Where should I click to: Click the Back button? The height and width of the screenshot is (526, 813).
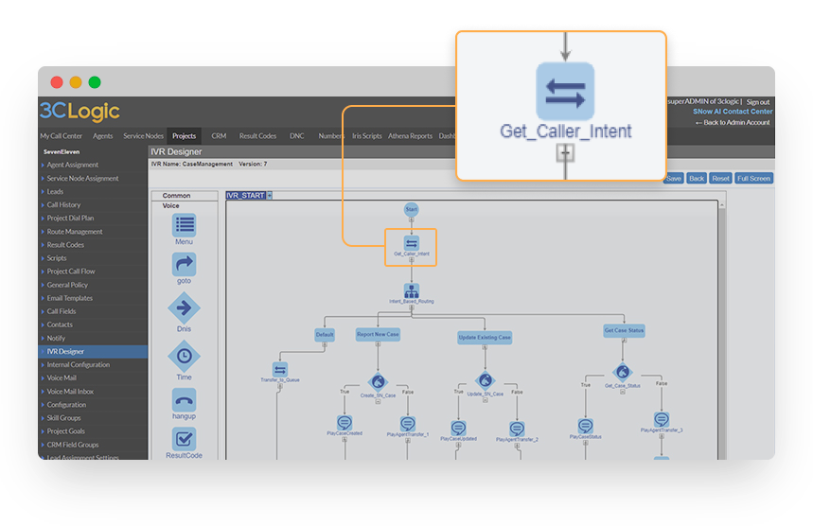click(697, 178)
